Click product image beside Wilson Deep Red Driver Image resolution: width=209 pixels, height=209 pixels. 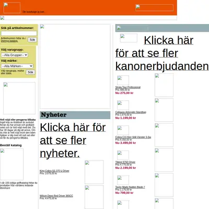[x=94, y=197]
